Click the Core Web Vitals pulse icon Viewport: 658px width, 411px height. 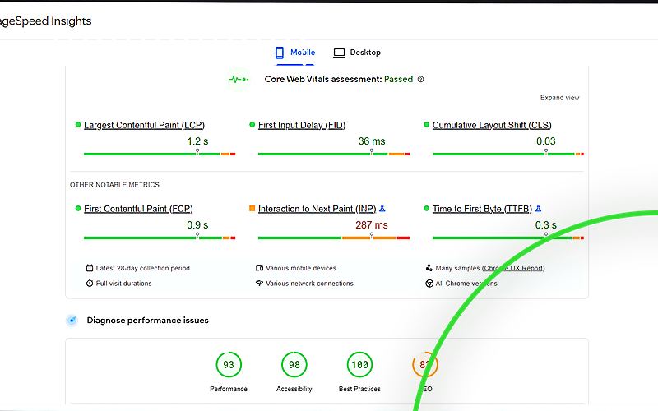[x=239, y=79]
